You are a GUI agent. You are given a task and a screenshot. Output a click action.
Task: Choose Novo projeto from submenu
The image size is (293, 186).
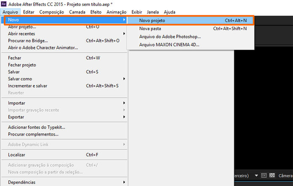(190, 21)
